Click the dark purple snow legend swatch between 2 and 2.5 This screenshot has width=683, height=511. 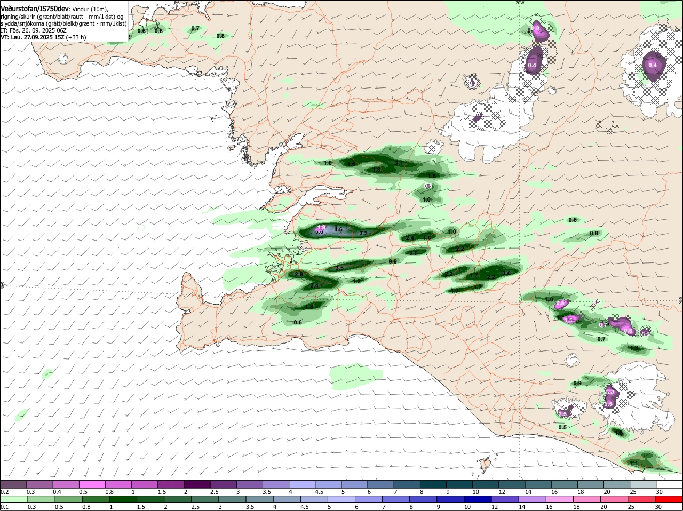click(196, 483)
